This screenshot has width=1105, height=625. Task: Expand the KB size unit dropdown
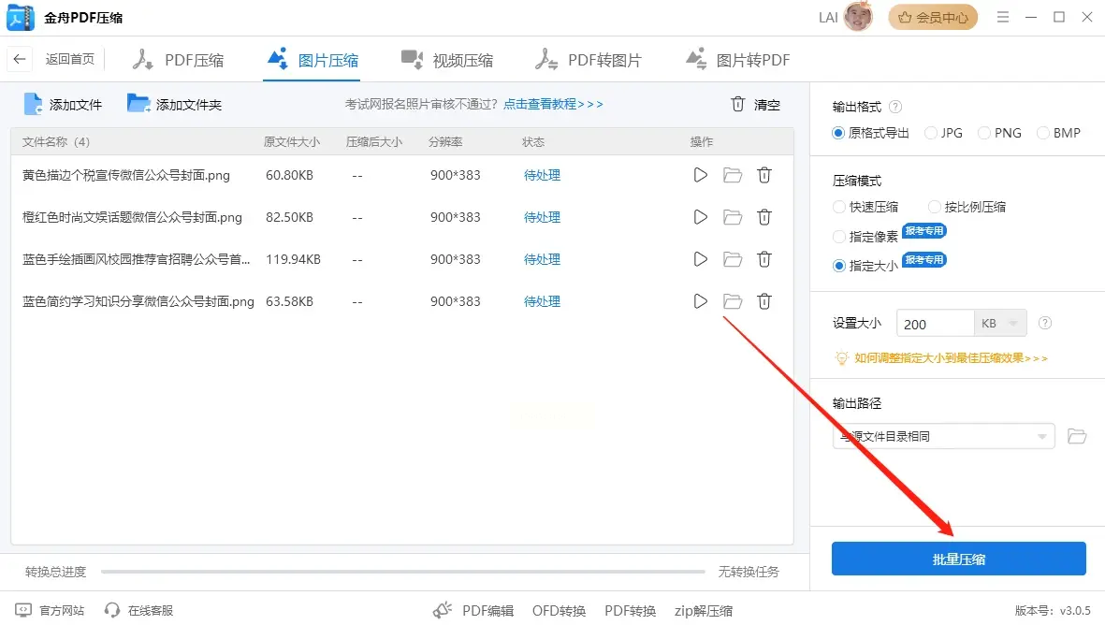click(x=1000, y=324)
